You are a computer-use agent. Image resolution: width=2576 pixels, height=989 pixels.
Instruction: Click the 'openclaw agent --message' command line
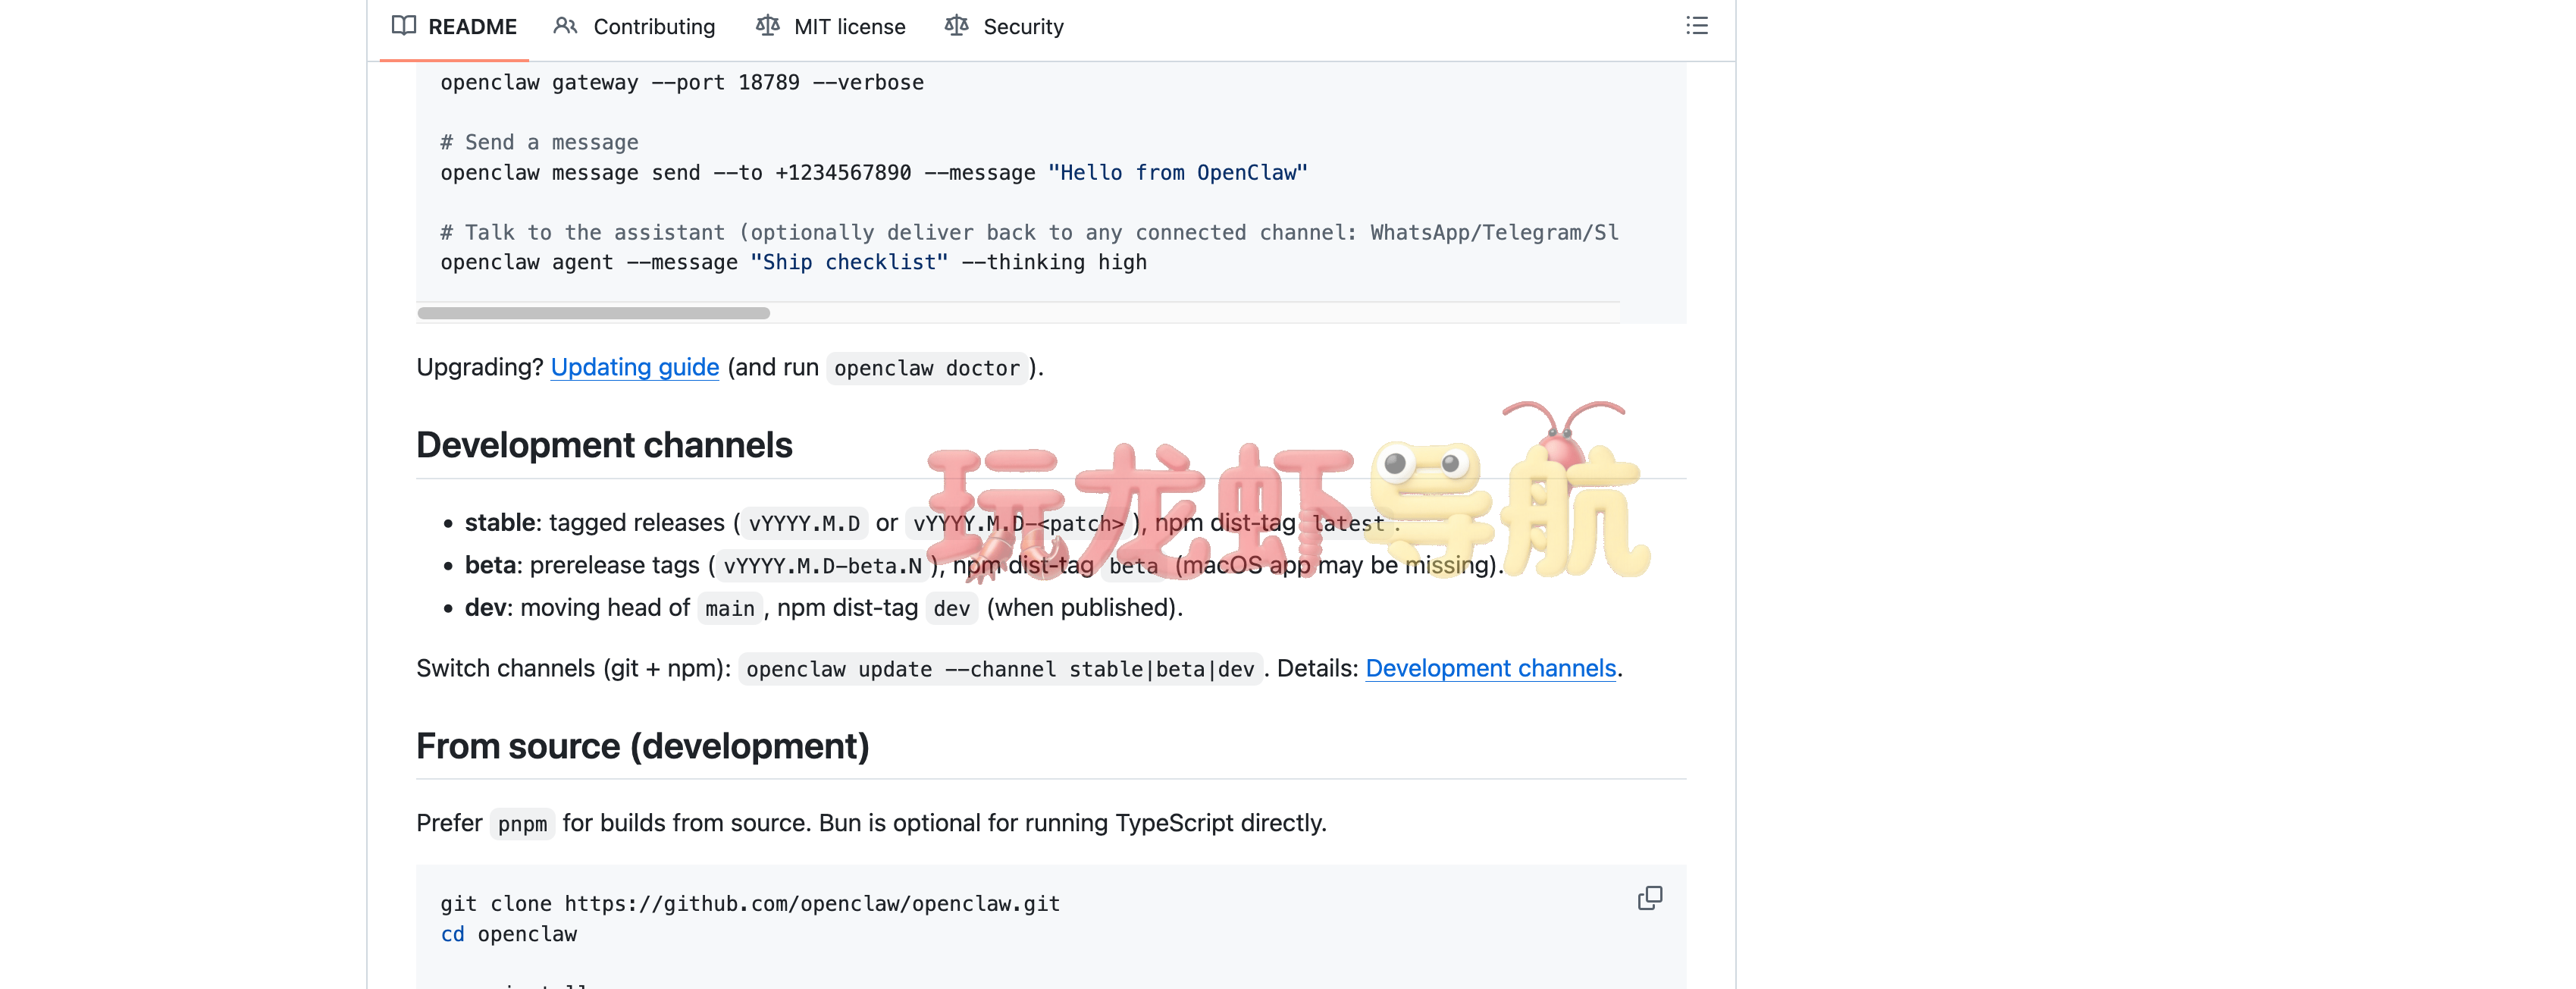[794, 262]
